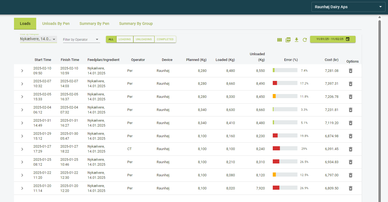The image size is (388, 202).
Task: Click the unloaded value 8,660
Action: pyautogui.click(x=260, y=110)
